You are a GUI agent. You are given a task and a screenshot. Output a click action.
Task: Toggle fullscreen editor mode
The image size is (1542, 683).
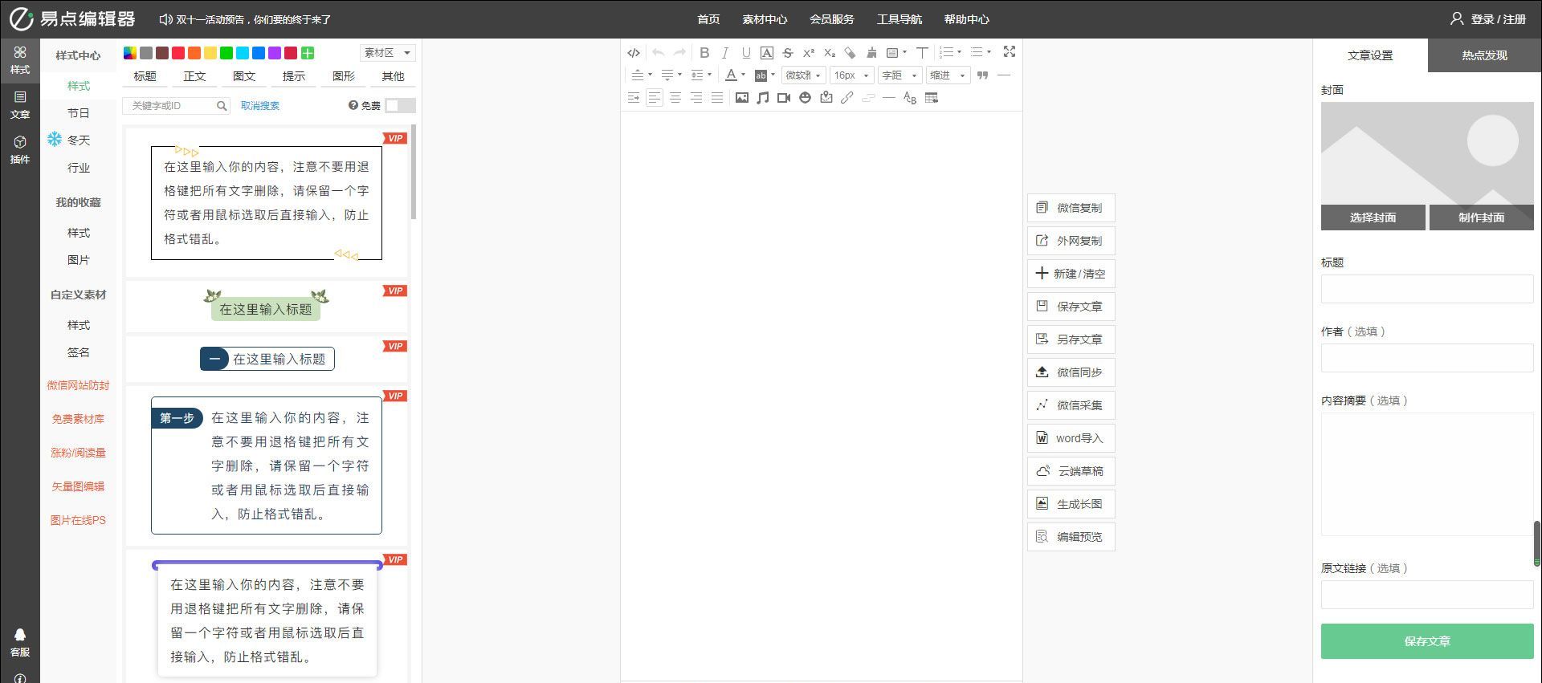(x=1010, y=52)
